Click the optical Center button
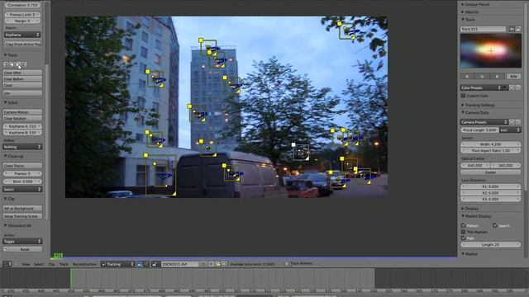The image size is (529, 297). click(490, 172)
